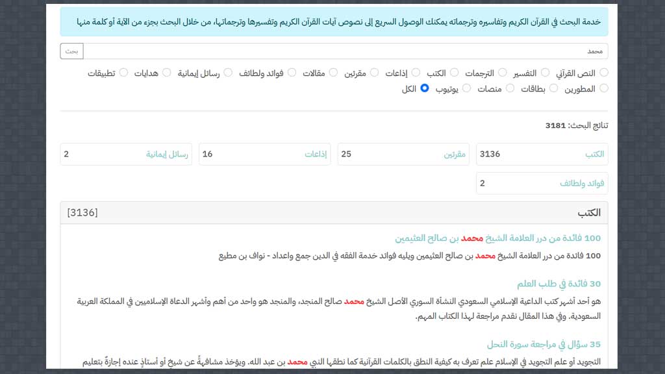Select the هدايات filter
Viewport: 665px width, 374px height.
click(x=168, y=72)
